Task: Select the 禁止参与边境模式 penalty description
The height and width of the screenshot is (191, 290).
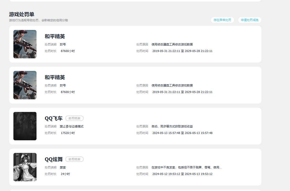Action: [71, 126]
